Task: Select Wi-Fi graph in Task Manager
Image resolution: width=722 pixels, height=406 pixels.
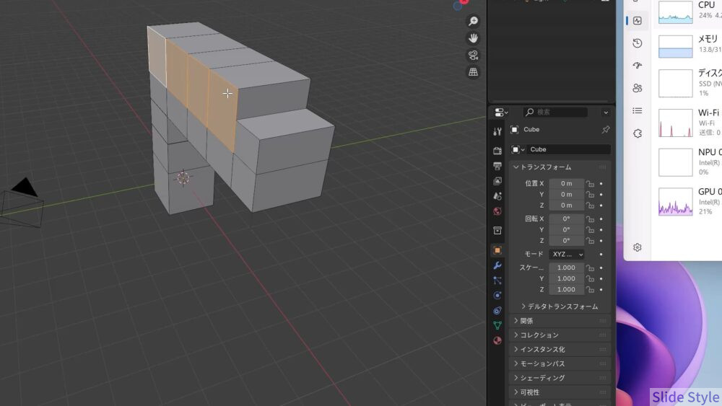Action: click(676, 123)
